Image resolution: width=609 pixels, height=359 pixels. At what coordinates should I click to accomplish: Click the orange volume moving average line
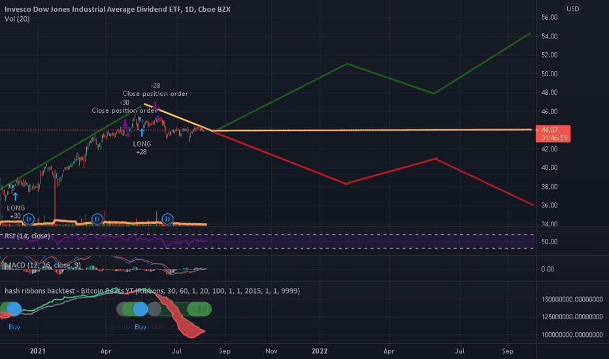[x=103, y=223]
